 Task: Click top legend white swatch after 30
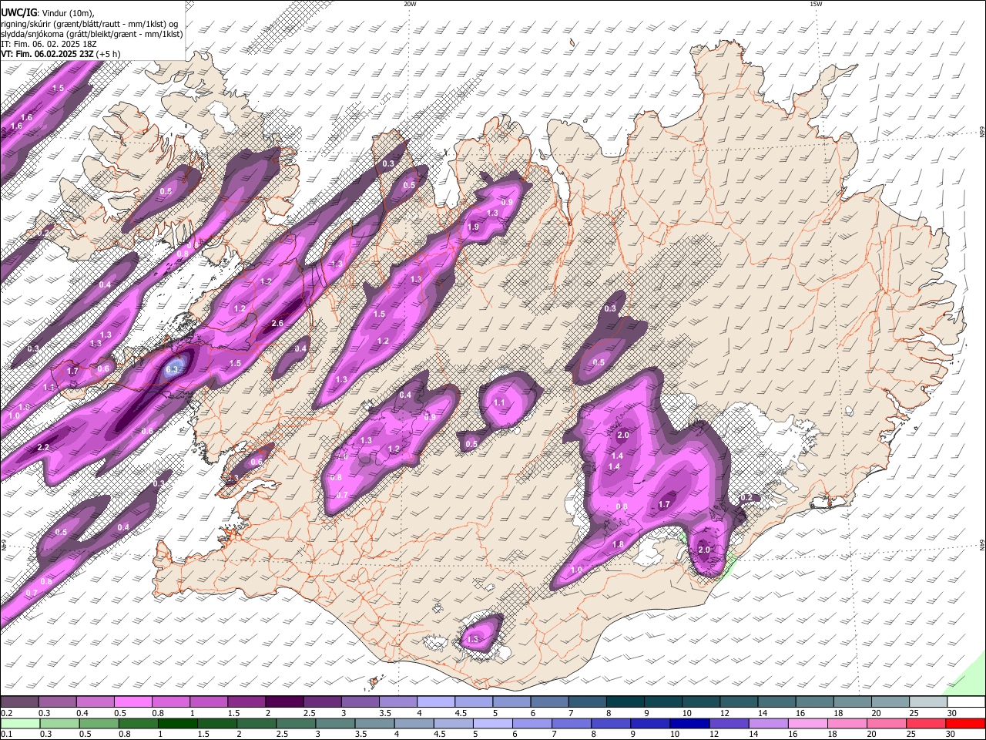[x=967, y=701]
